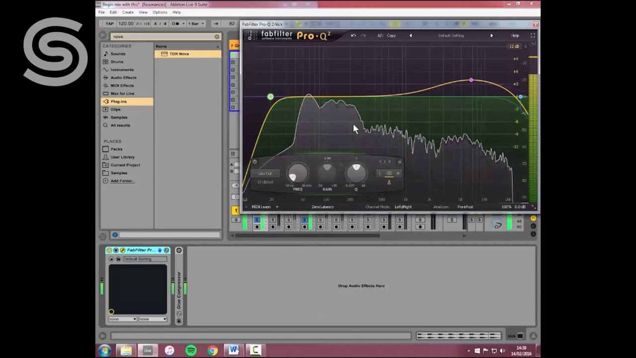Show All results in browser
636x358 pixels.
pyautogui.click(x=120, y=125)
